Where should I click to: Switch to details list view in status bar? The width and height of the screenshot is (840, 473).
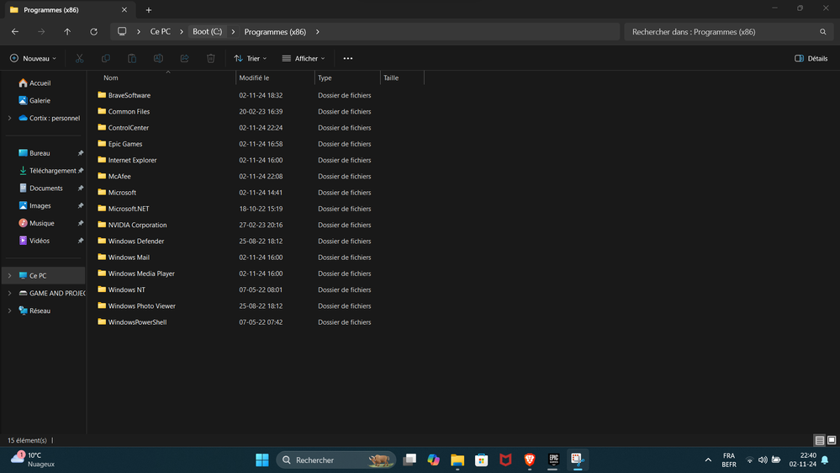[819, 440]
